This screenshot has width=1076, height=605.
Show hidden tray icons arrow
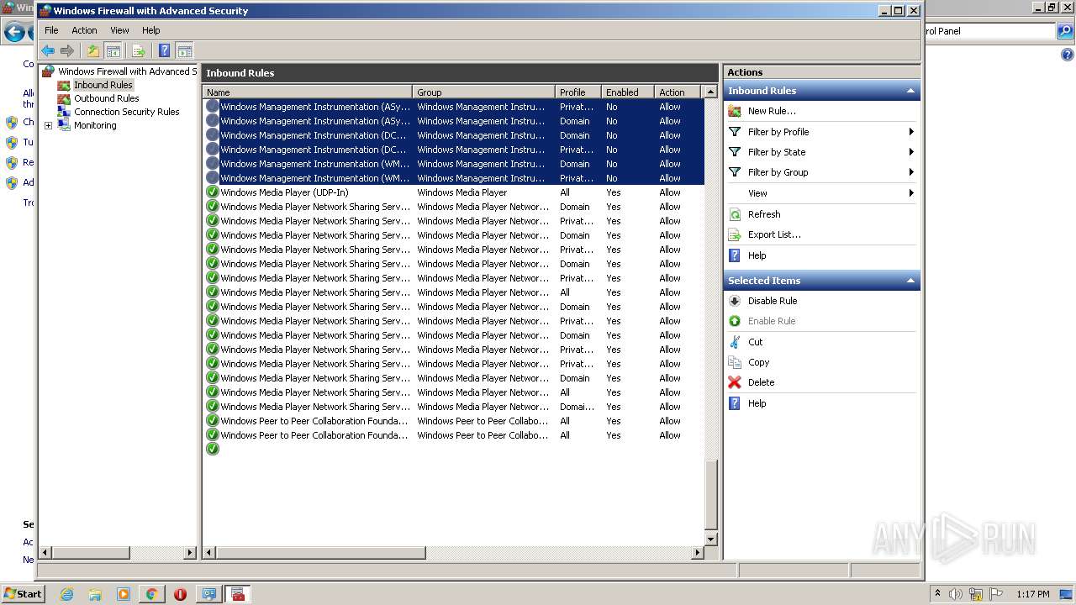pyautogui.click(x=938, y=594)
